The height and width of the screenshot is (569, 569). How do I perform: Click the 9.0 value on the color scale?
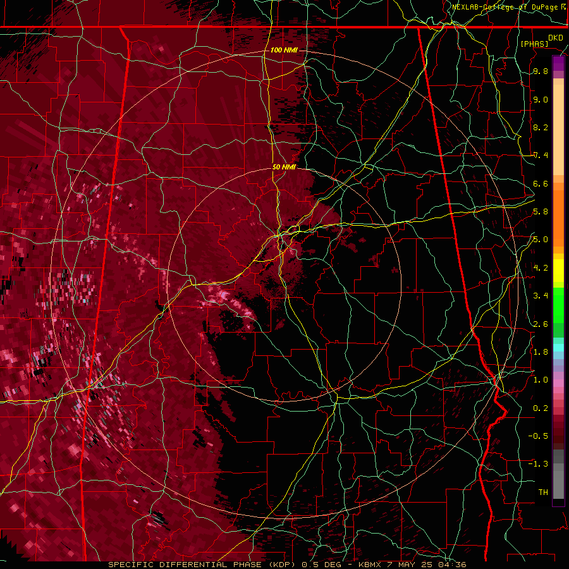coord(541,99)
